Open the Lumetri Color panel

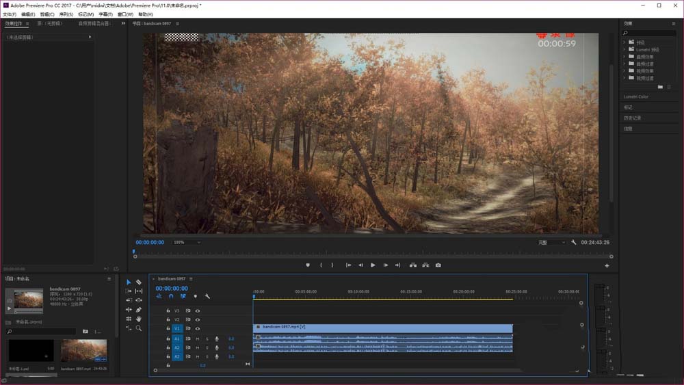coord(636,96)
